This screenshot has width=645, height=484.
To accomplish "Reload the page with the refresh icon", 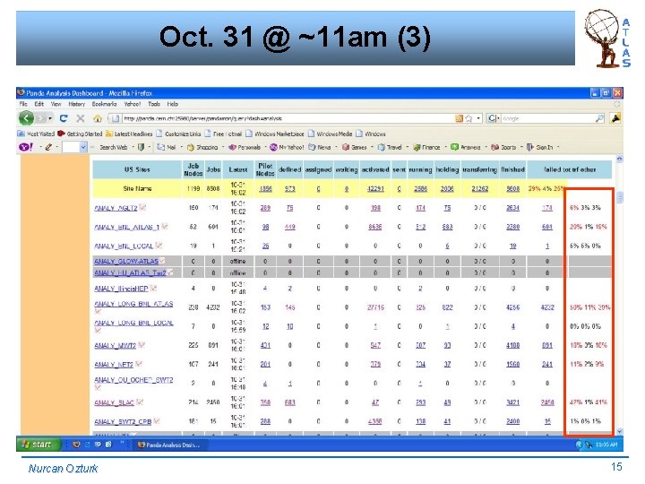I will (64, 118).
